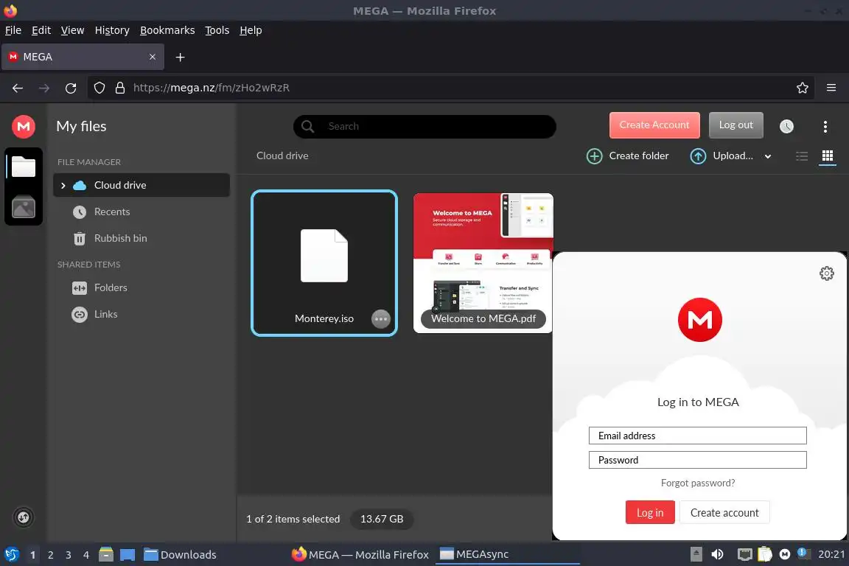Click the Log out button
The image size is (849, 566).
pos(736,125)
